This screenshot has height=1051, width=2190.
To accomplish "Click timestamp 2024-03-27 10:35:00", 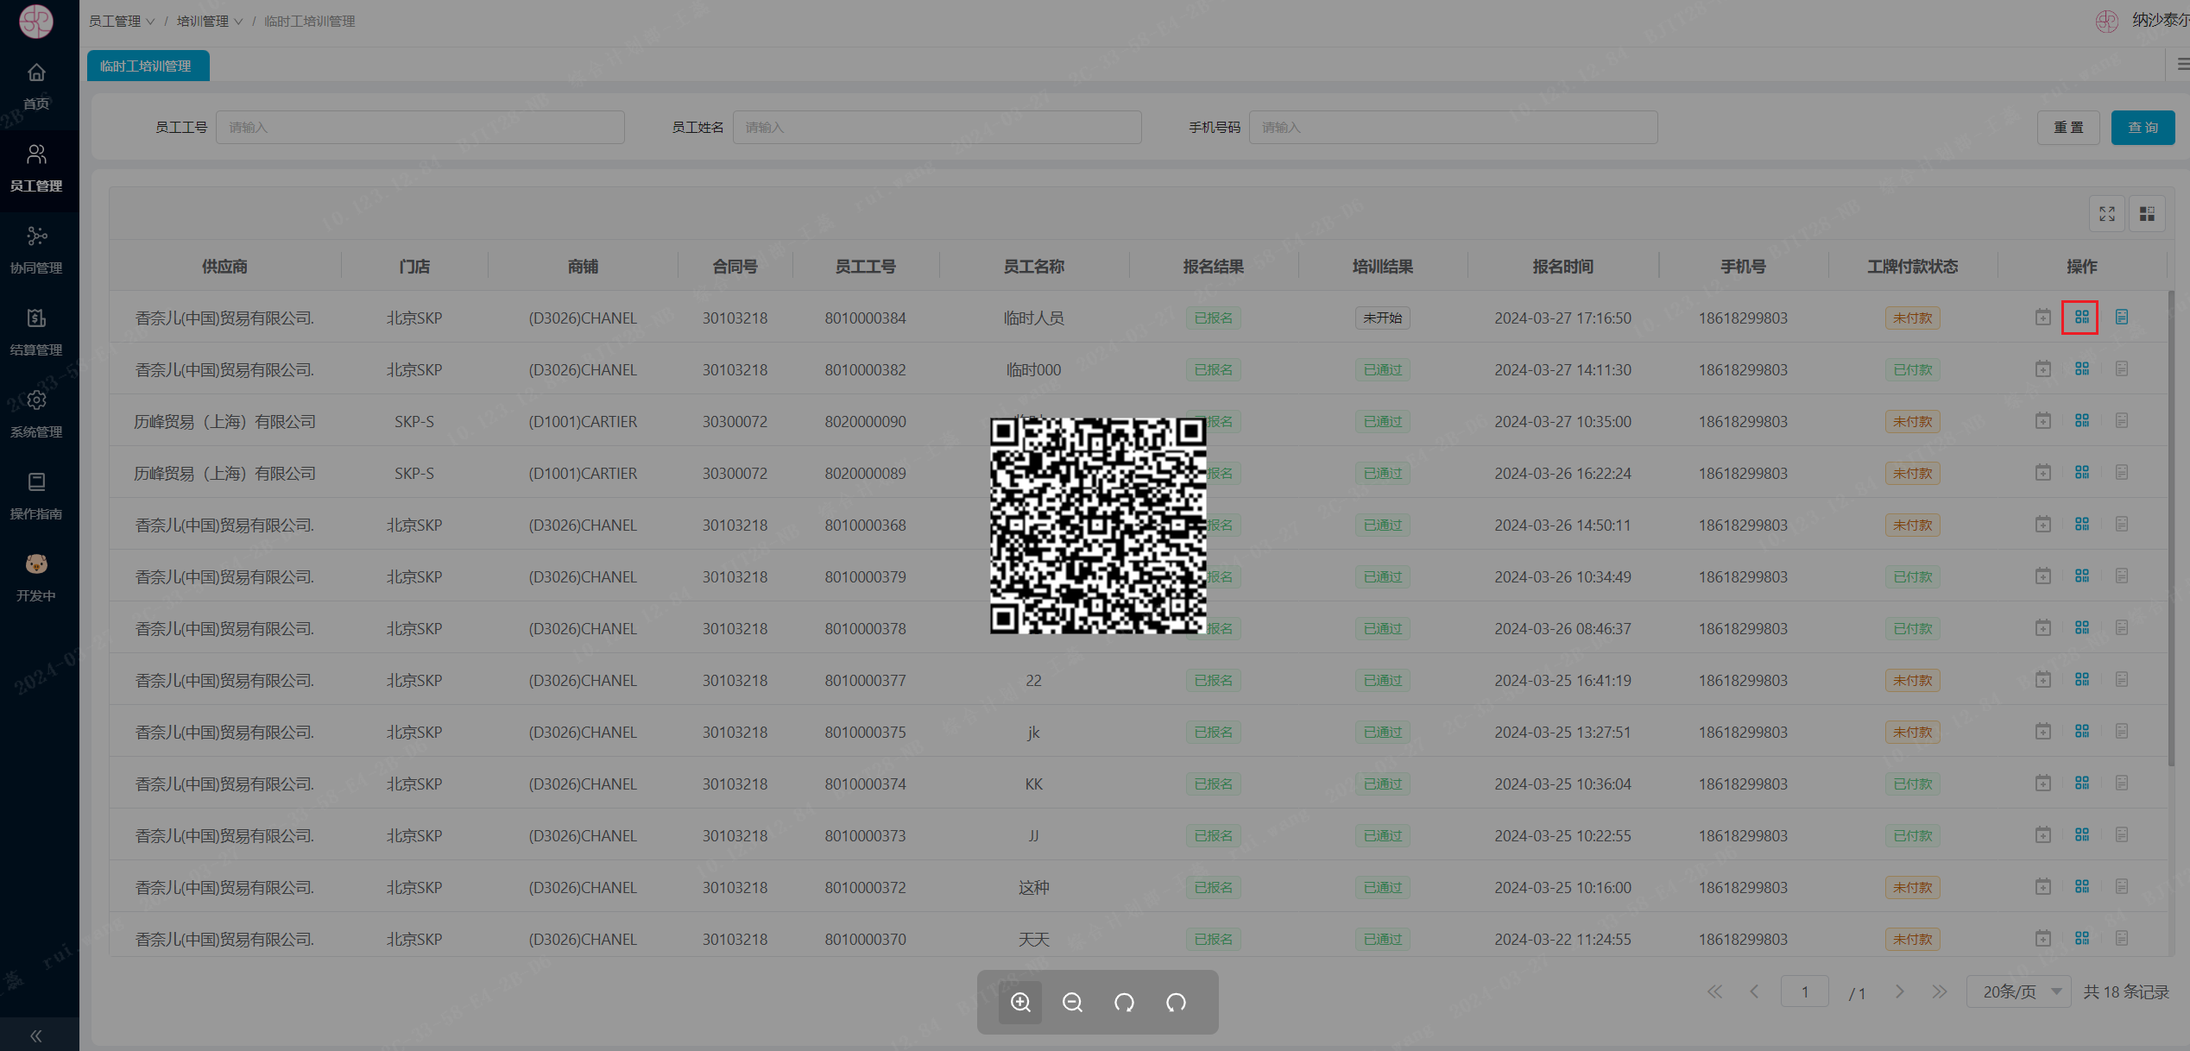I will coord(1562,421).
